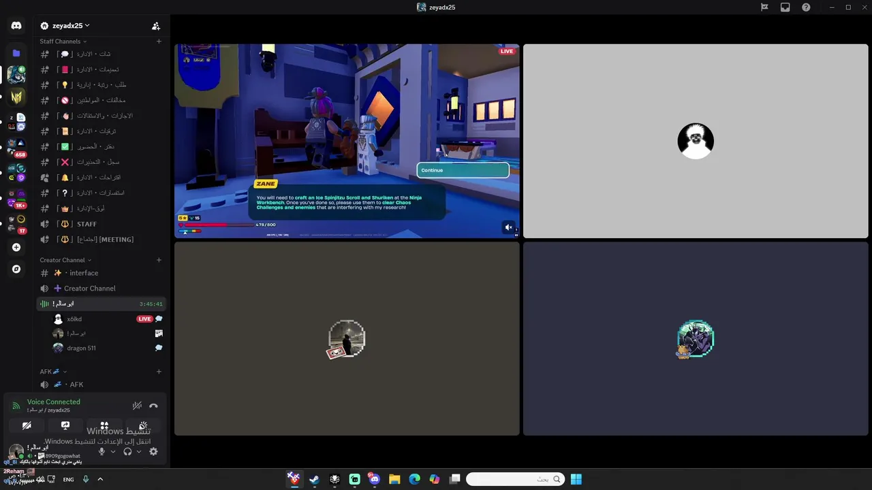Open the headphones output options arrow
The height and width of the screenshot is (490, 872).
(x=139, y=451)
